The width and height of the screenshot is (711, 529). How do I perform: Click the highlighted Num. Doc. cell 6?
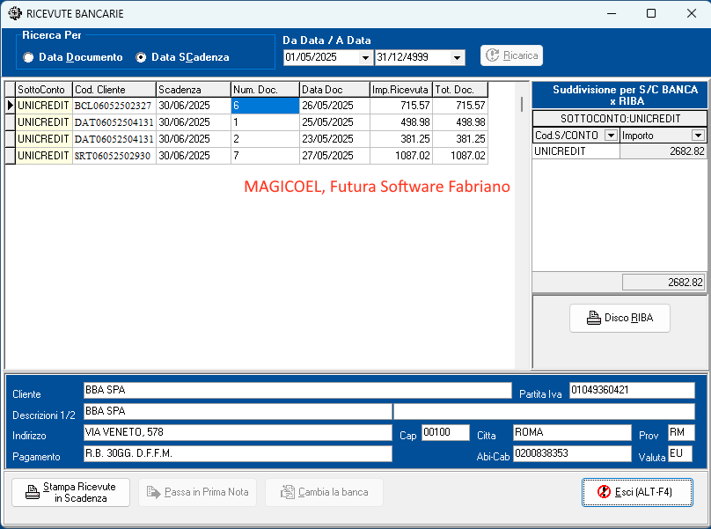(265, 106)
